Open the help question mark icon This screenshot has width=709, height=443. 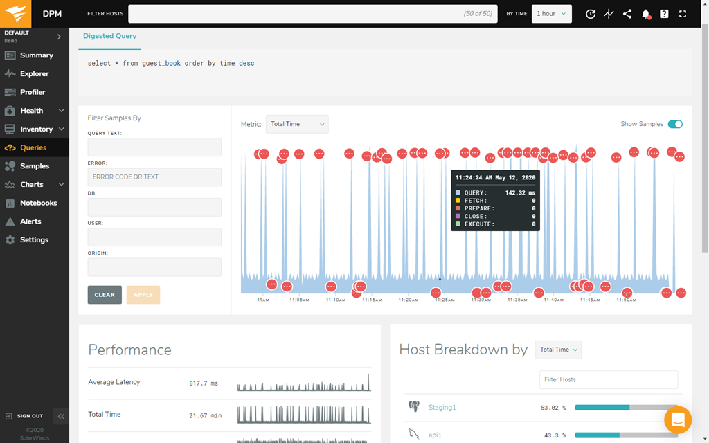pos(664,14)
